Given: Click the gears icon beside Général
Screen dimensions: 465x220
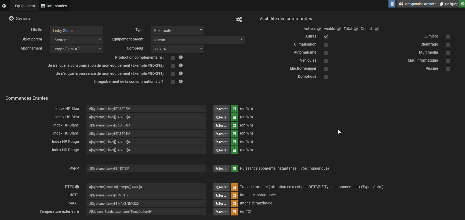Looking at the screenshot, I should 239,19.
